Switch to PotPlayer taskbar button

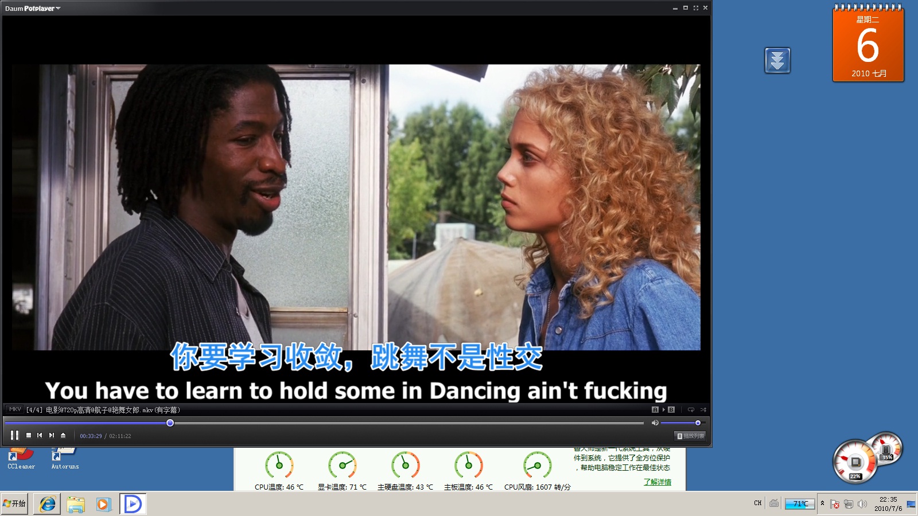pyautogui.click(x=133, y=504)
